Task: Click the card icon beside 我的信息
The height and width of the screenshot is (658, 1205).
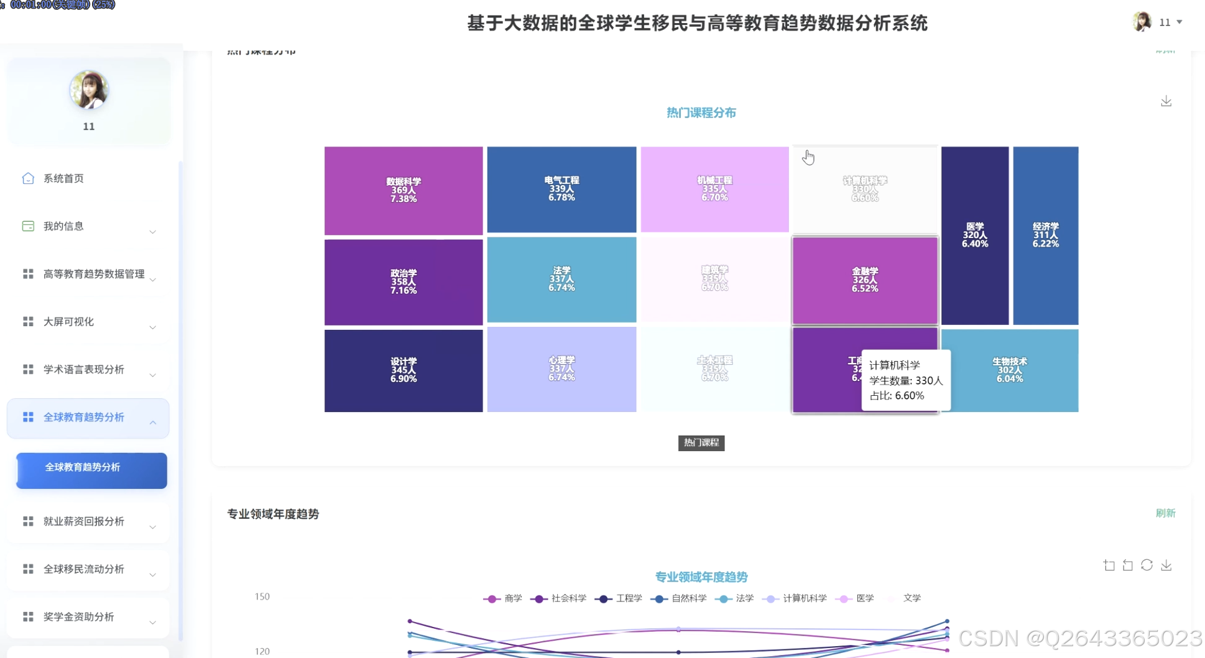Action: click(x=28, y=226)
